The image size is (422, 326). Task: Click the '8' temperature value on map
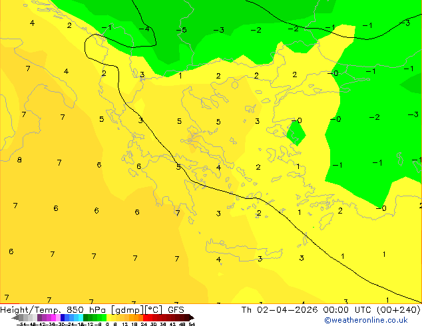tap(19, 160)
